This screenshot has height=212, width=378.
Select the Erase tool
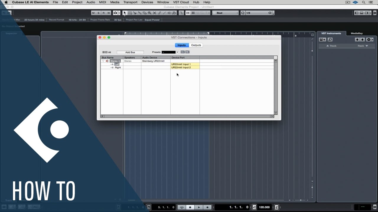145,13
